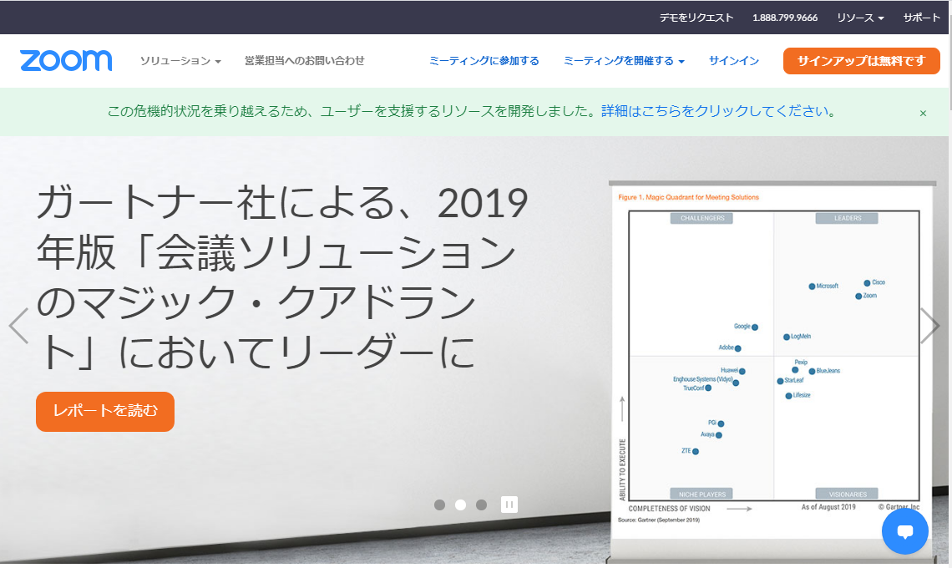Pause the carousel slideshow

click(509, 505)
